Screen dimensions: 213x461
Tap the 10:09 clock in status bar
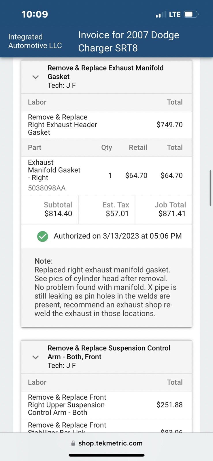pyautogui.click(x=35, y=14)
